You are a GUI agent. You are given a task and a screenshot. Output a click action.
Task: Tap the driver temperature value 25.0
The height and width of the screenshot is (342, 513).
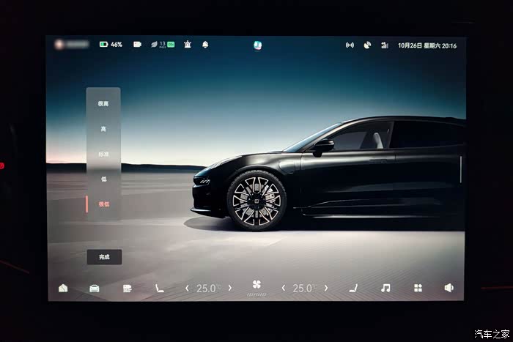[207, 289]
